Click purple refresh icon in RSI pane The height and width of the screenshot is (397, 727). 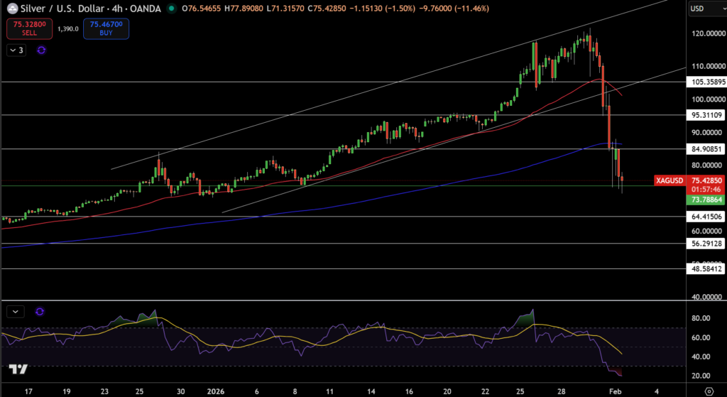pos(40,311)
